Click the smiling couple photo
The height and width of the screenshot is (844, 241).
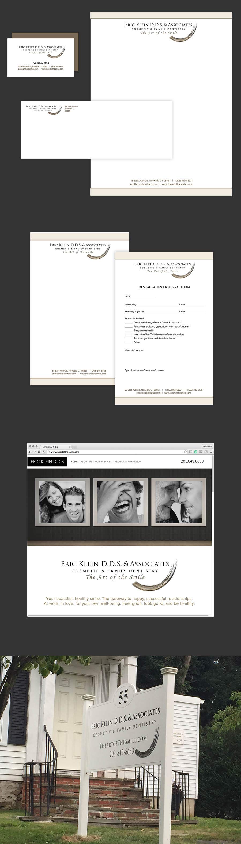pos(62,502)
